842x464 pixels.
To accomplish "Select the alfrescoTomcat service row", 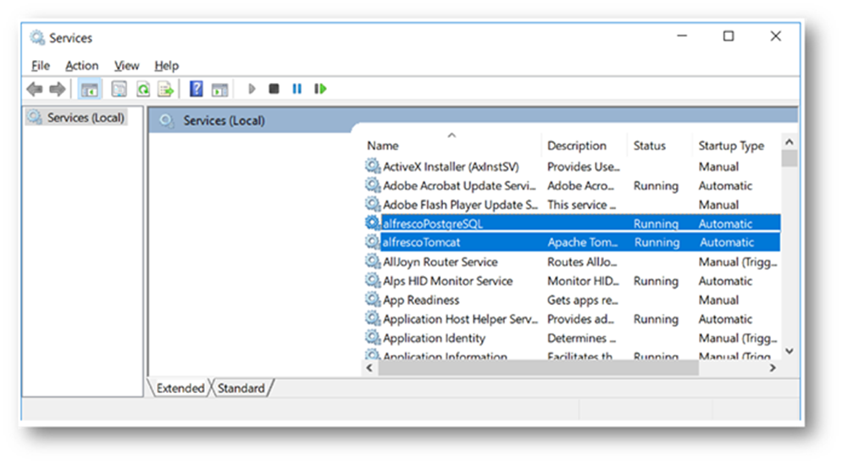I will click(x=422, y=243).
